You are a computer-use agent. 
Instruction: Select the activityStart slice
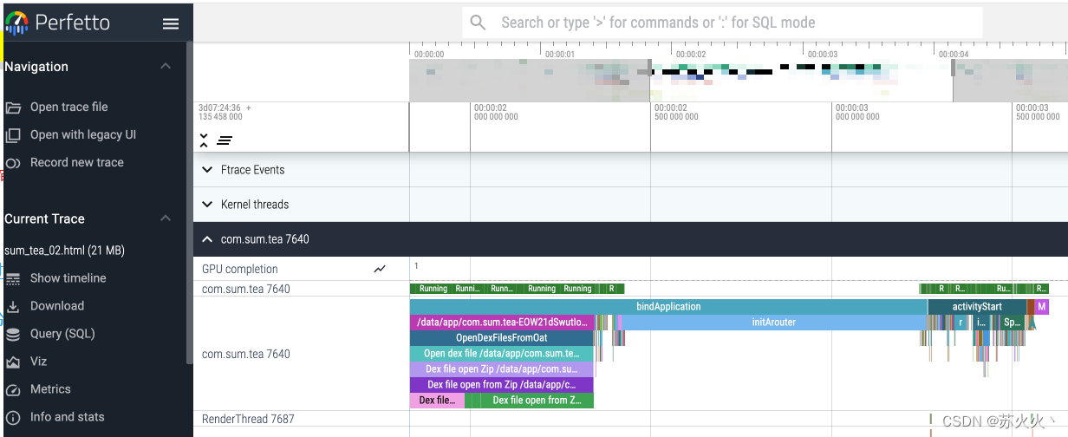tap(977, 307)
